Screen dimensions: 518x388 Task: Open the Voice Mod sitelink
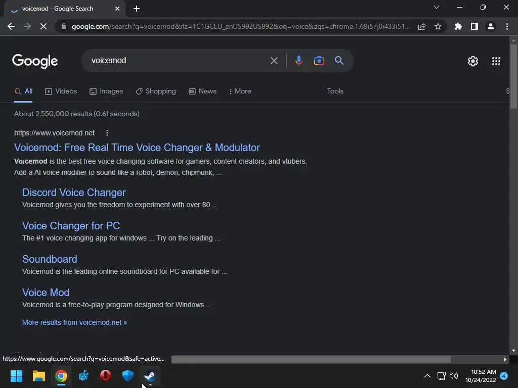coord(46,293)
